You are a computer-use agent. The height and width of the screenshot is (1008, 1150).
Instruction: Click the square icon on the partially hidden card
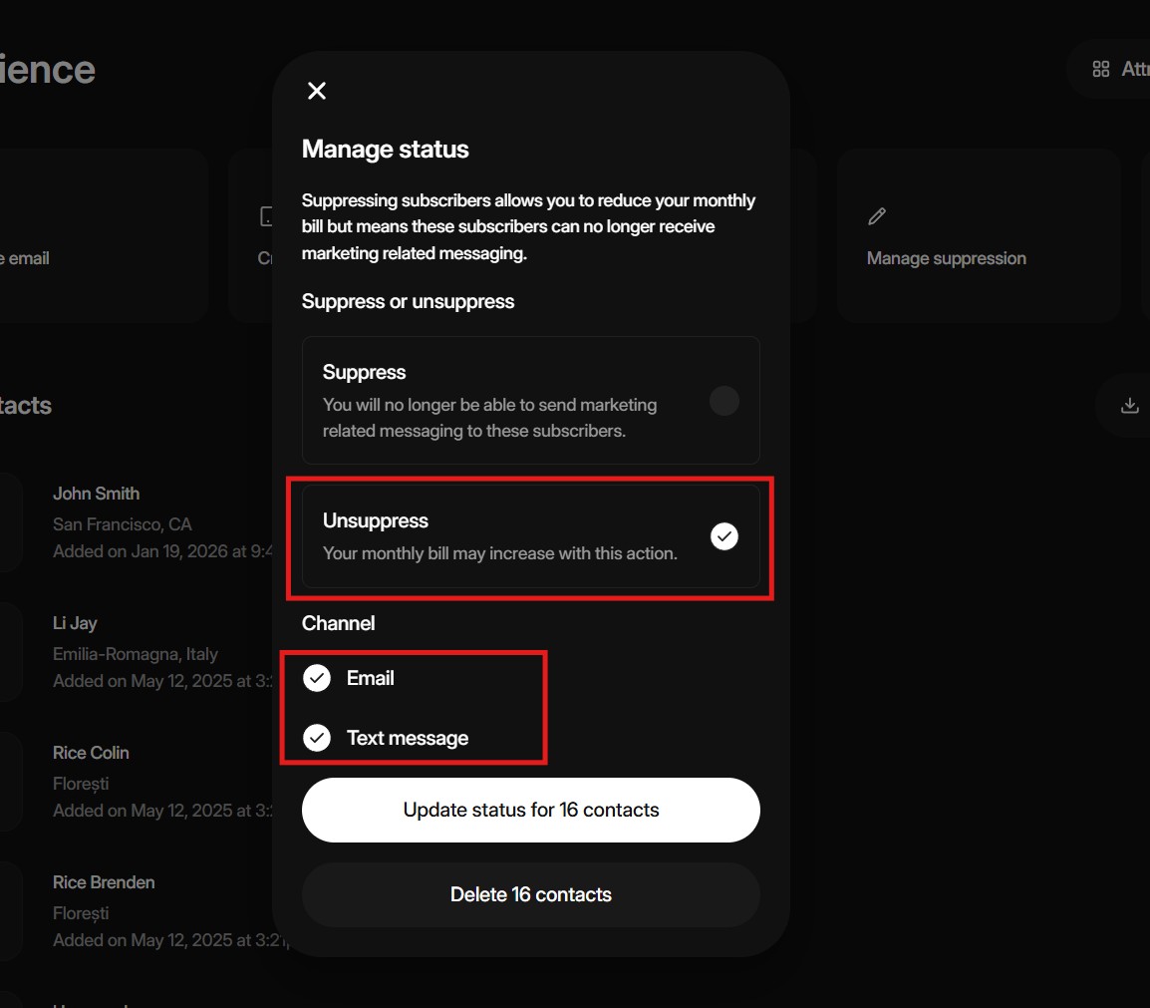(x=266, y=216)
